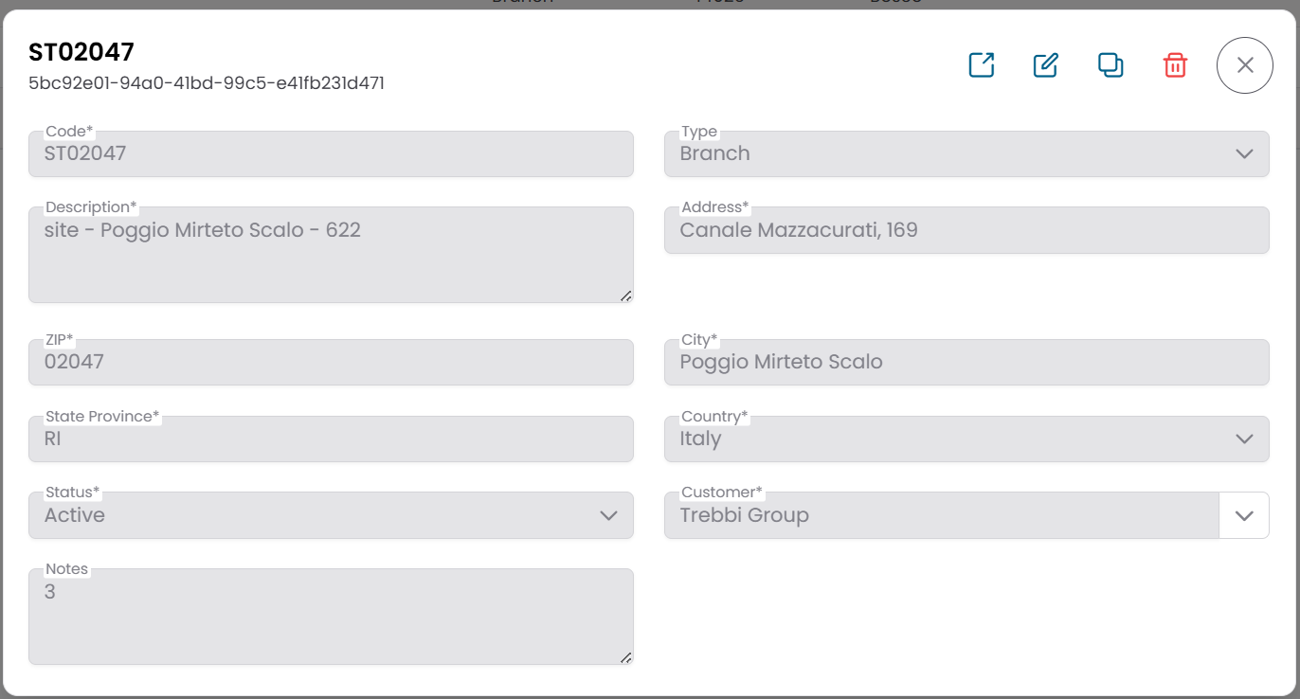Click the Code field showing ST02047
Image resolution: width=1300 pixels, height=699 pixels.
331,153
